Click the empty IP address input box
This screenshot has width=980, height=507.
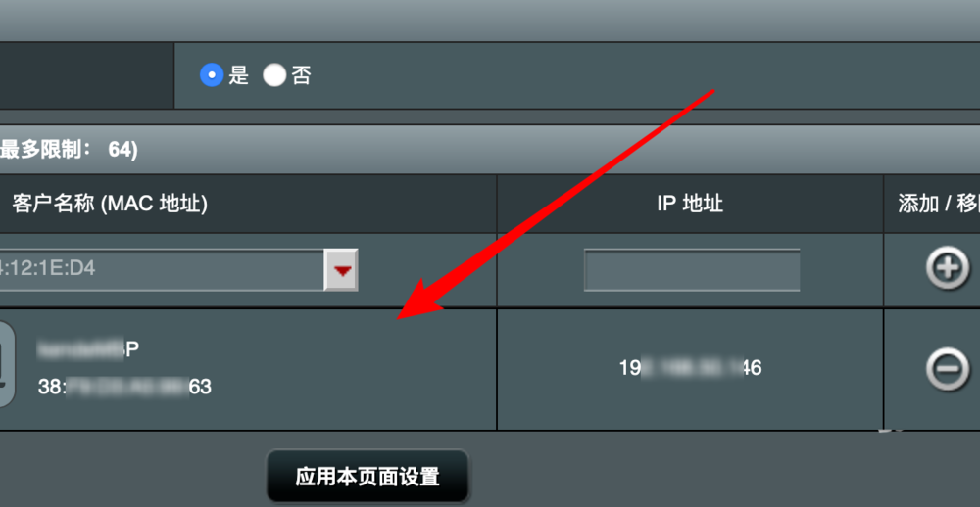pyautogui.click(x=692, y=270)
